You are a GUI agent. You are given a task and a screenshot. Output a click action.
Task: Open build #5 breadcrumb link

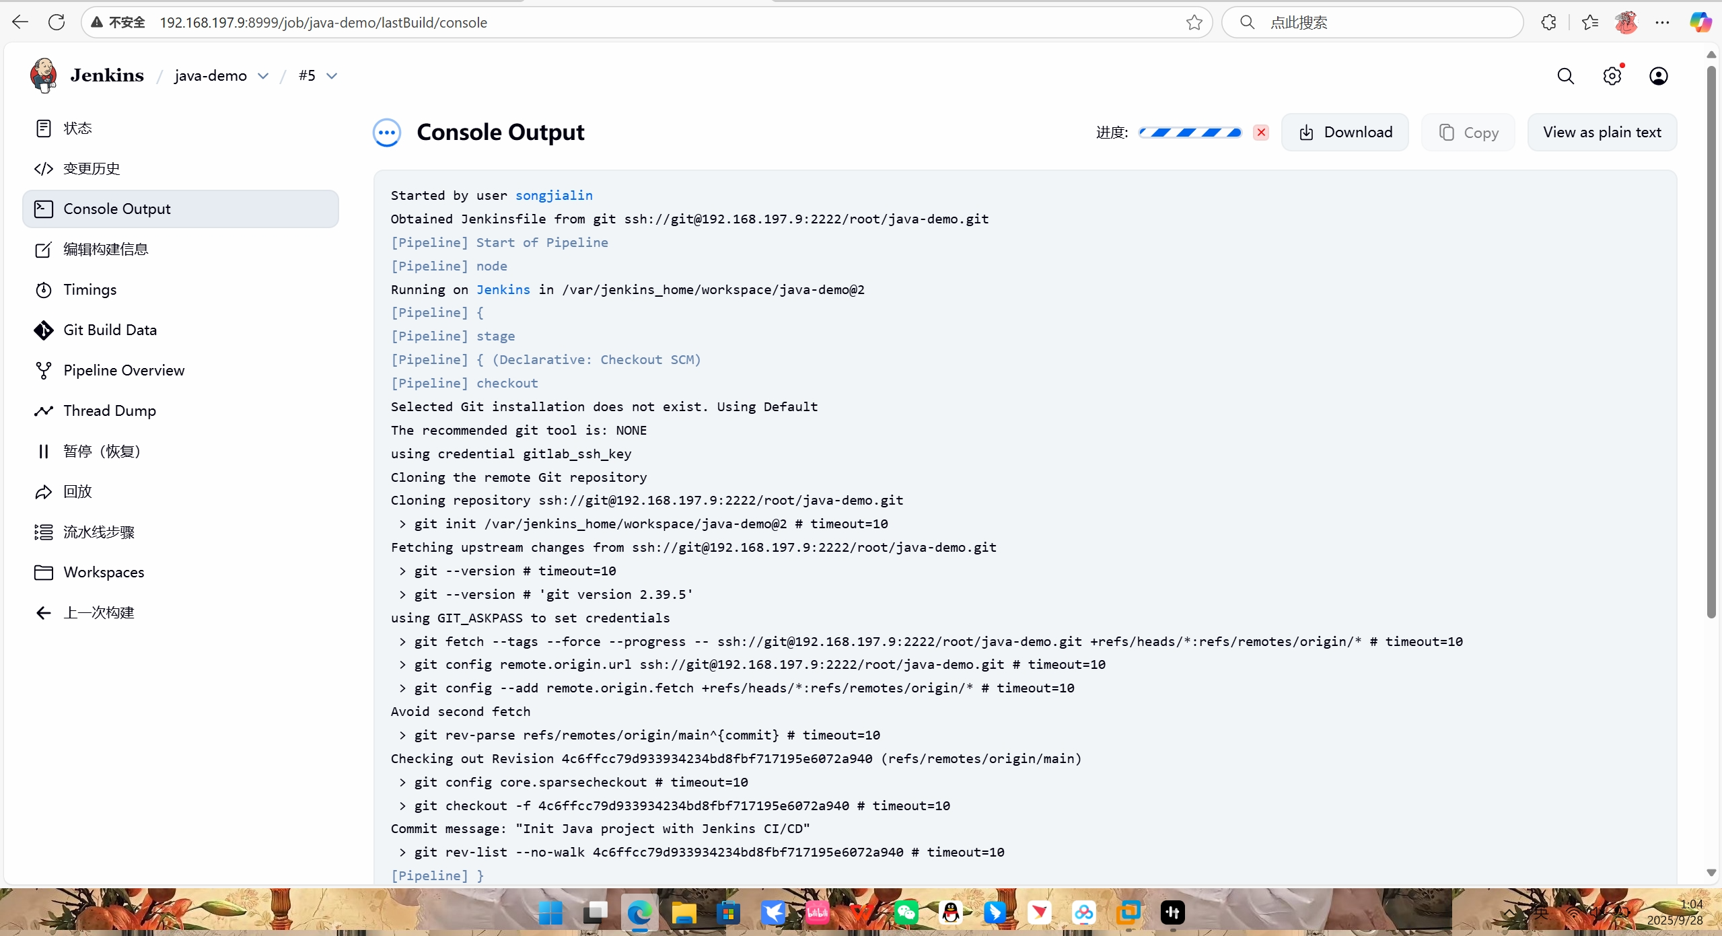point(307,75)
